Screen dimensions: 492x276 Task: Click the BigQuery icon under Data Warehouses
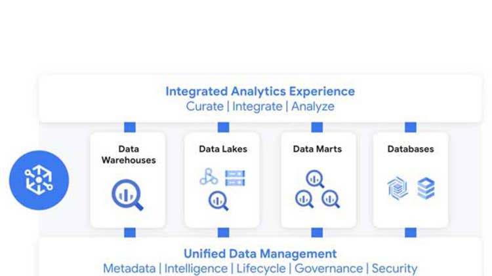click(127, 194)
